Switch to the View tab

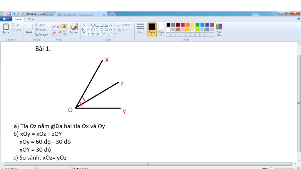pos(31,19)
